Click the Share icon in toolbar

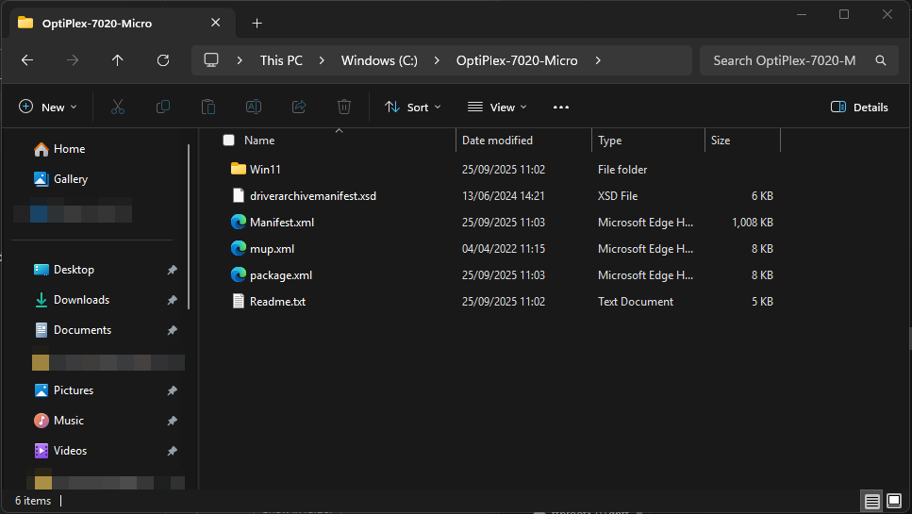[299, 108]
